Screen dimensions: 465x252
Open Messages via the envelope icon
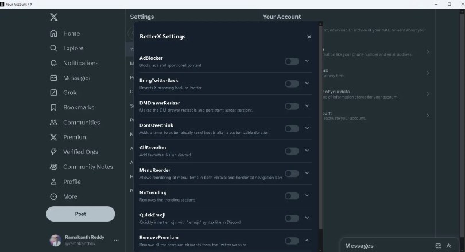[x=53, y=78]
